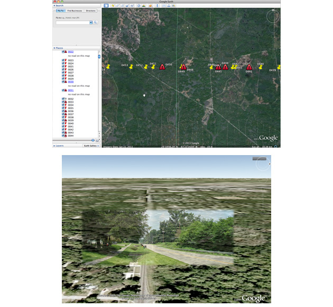Image resolution: width=333 pixels, height=307 pixels.
Task: Collapse the Search panel triangle
Action: 54,5
